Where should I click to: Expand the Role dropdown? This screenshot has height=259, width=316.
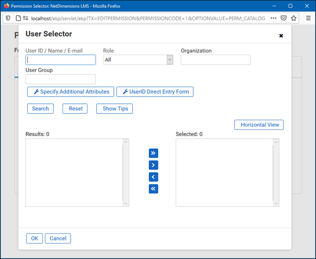click(138, 60)
